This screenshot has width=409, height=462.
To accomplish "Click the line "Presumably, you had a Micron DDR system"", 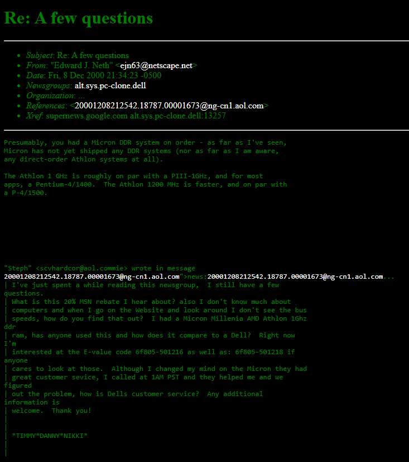I will coord(145,142).
